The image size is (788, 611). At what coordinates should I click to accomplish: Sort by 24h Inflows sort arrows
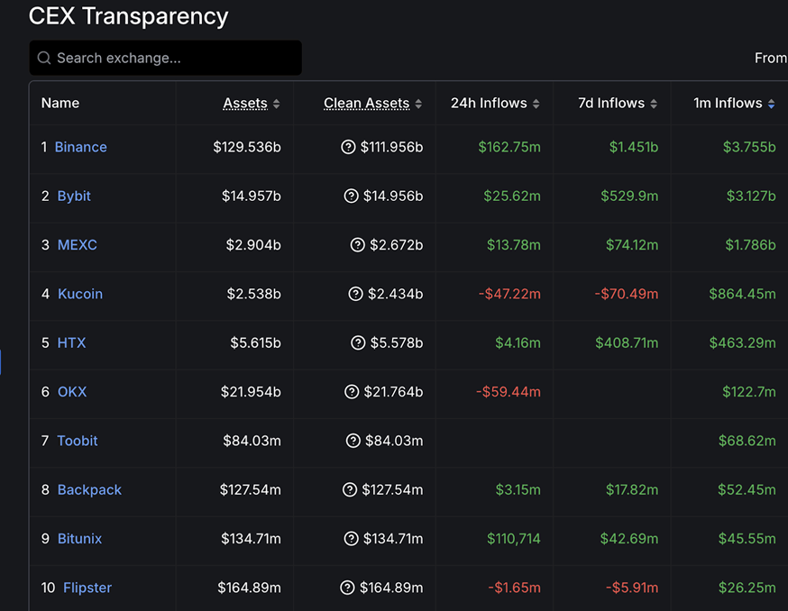pos(536,104)
